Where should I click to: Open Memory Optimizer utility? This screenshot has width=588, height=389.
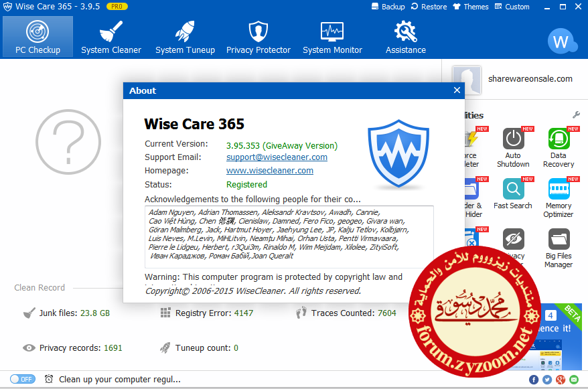tap(559, 198)
